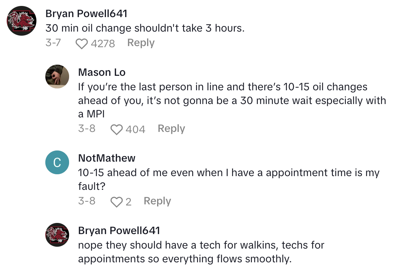The height and width of the screenshot is (269, 396).
Task: Reply to Bryan Powell641's top comment
Action: pos(141,43)
